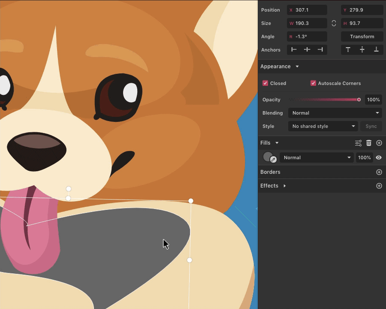Hide the fill with the eye toggle
The width and height of the screenshot is (386, 309).
(x=378, y=158)
